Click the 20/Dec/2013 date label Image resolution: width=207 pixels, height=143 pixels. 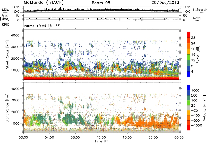[x=165, y=2]
